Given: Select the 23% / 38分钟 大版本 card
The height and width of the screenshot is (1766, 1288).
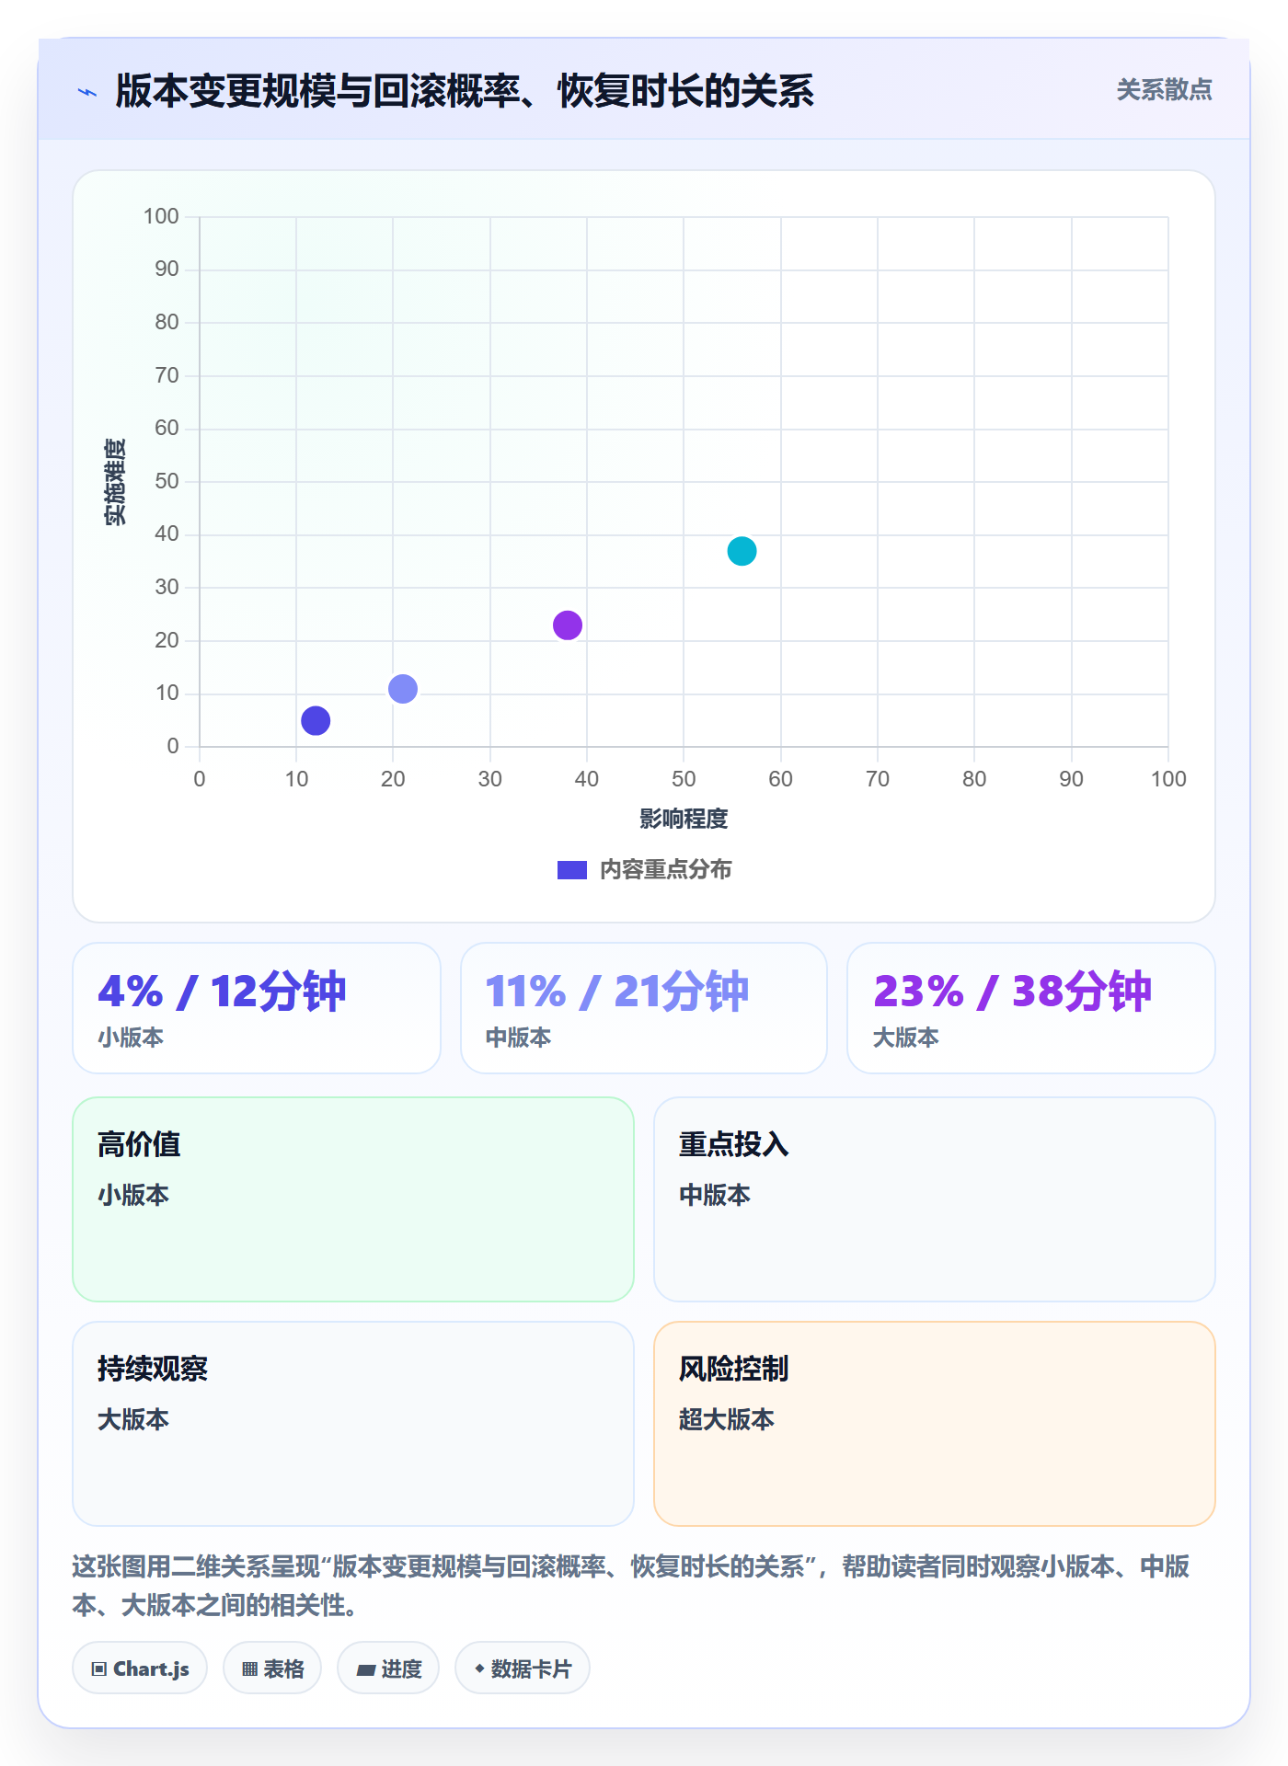Looking at the screenshot, I should 1031,1007.
